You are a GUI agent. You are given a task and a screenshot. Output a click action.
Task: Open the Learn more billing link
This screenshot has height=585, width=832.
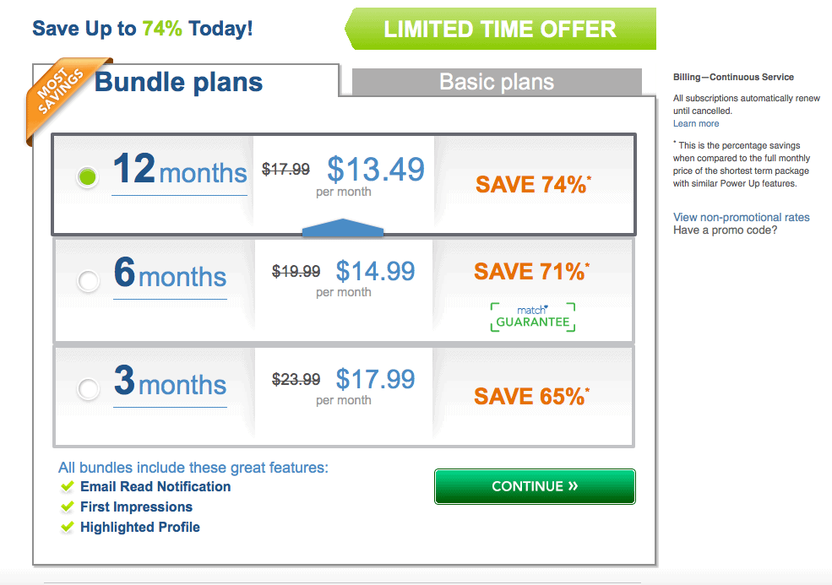tap(696, 123)
